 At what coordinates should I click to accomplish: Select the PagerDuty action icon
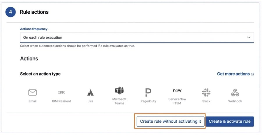point(148,93)
